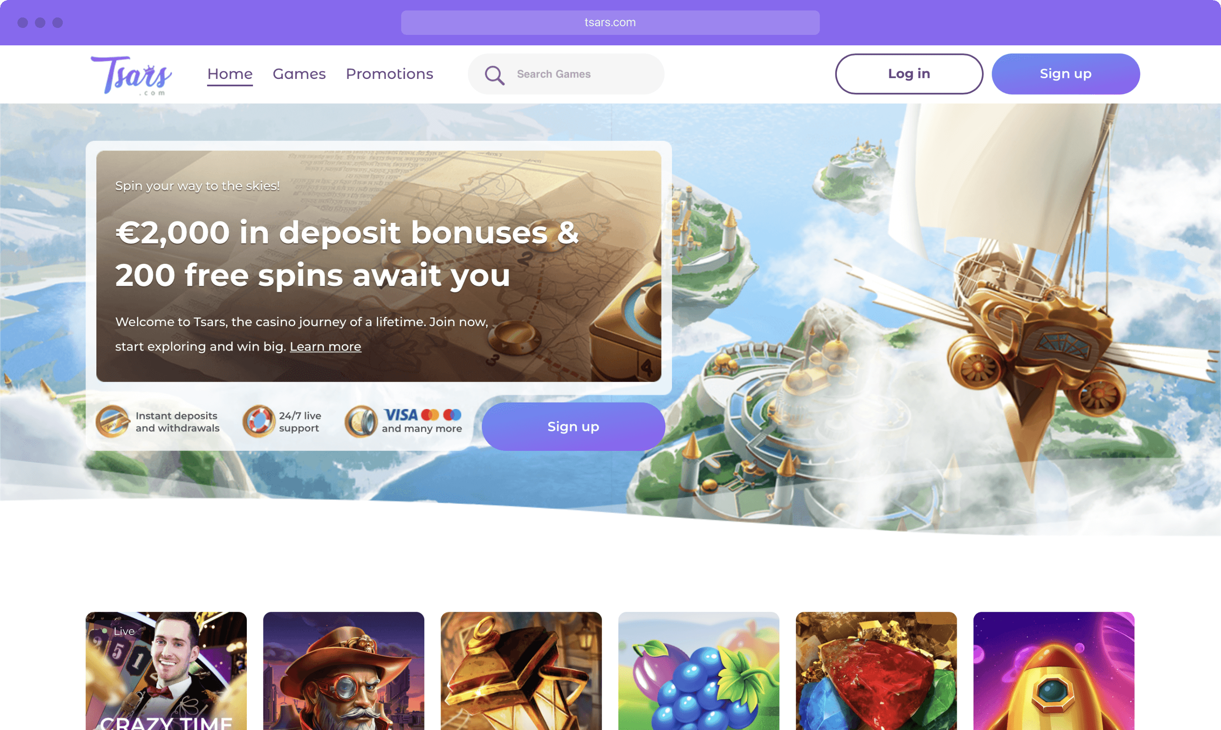Screen dimensions: 1221x730
Task: Click the magnifying glass search icon
Action: 494,75
